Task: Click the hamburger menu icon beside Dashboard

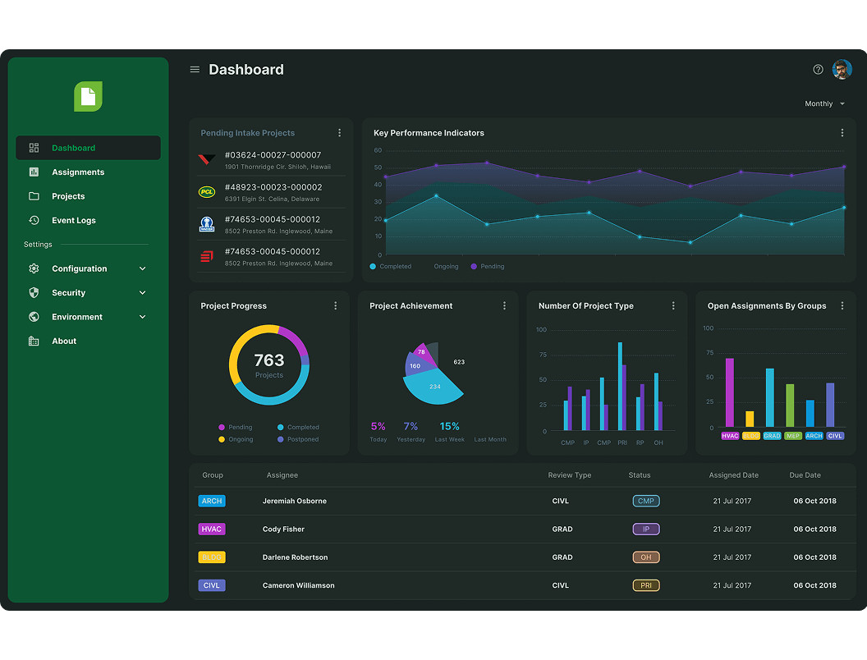Action: pos(195,70)
